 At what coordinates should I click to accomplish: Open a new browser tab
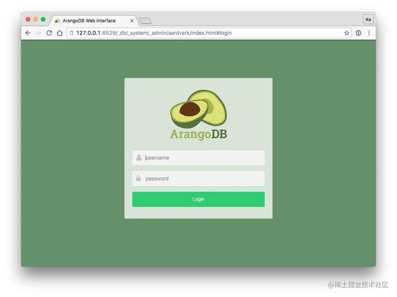pyautogui.click(x=145, y=21)
